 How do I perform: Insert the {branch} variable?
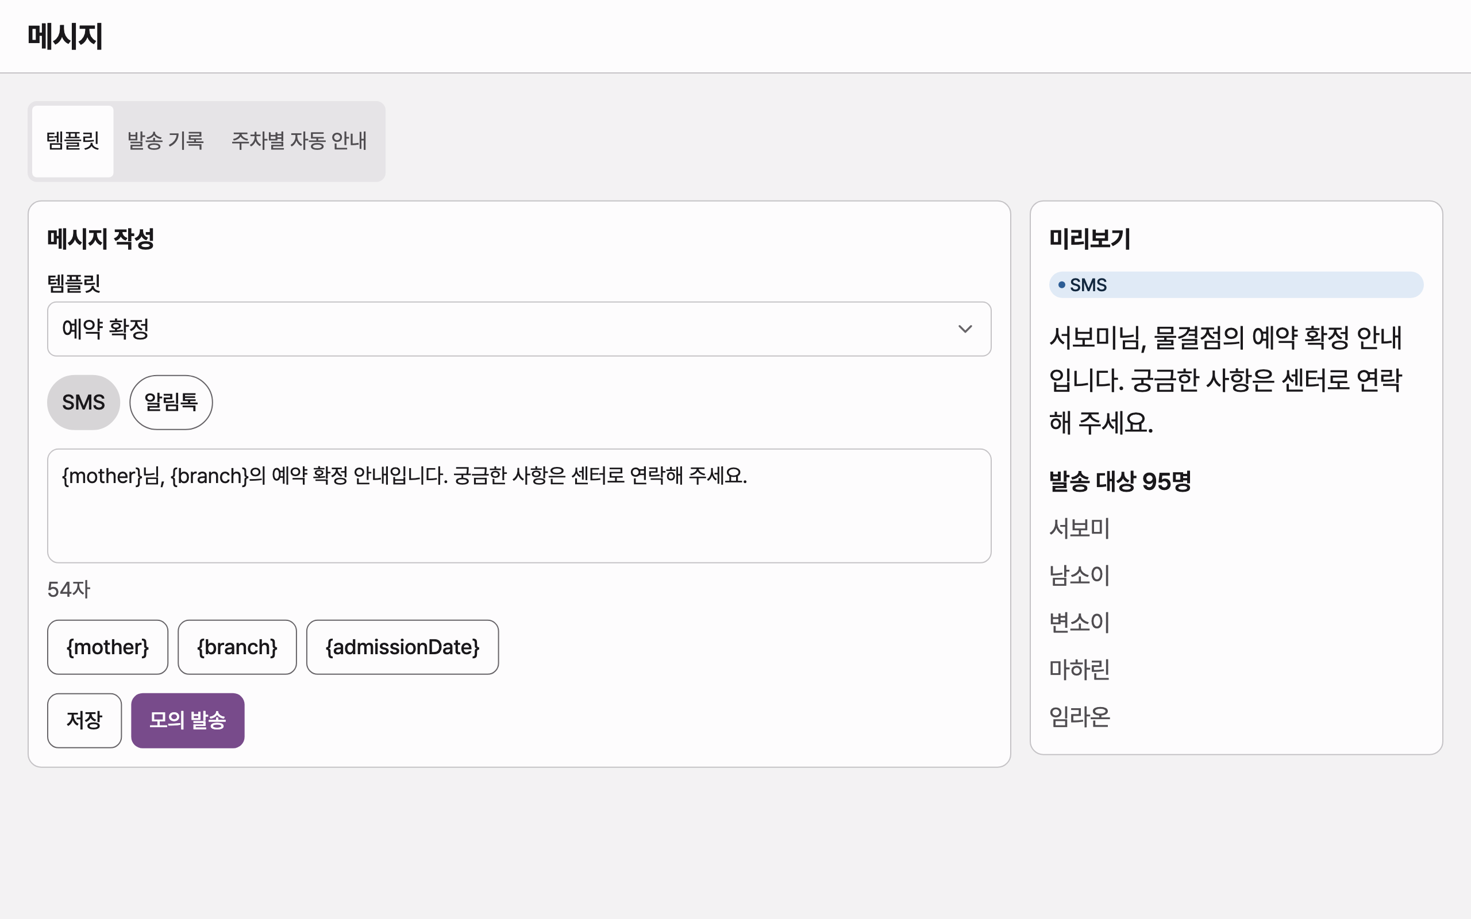tap(237, 647)
